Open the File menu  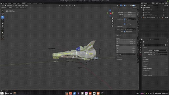[3, 3]
